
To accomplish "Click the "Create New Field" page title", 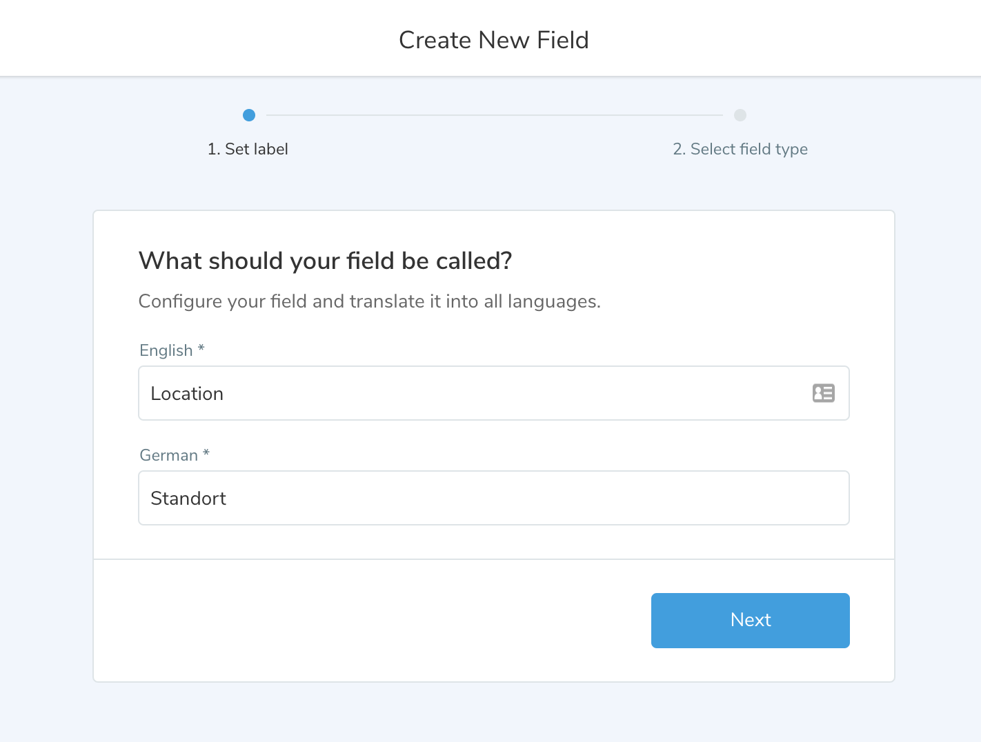I will (x=493, y=40).
